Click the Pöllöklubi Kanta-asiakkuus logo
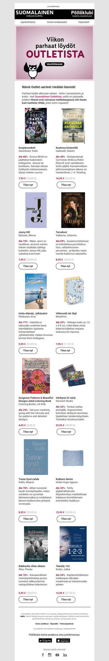 click(x=82, y=14)
